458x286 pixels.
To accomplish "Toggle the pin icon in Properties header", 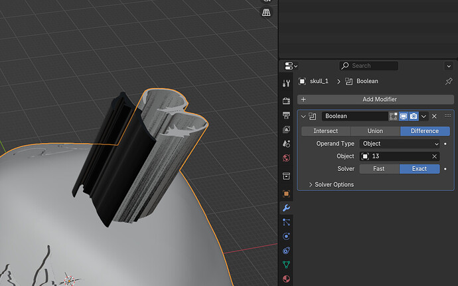I will 449,81.
